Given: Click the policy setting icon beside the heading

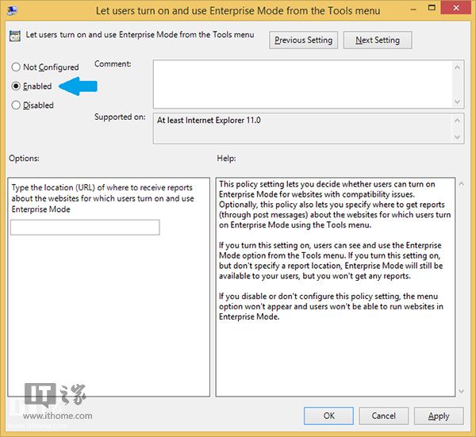Looking at the screenshot, I should click(x=15, y=36).
